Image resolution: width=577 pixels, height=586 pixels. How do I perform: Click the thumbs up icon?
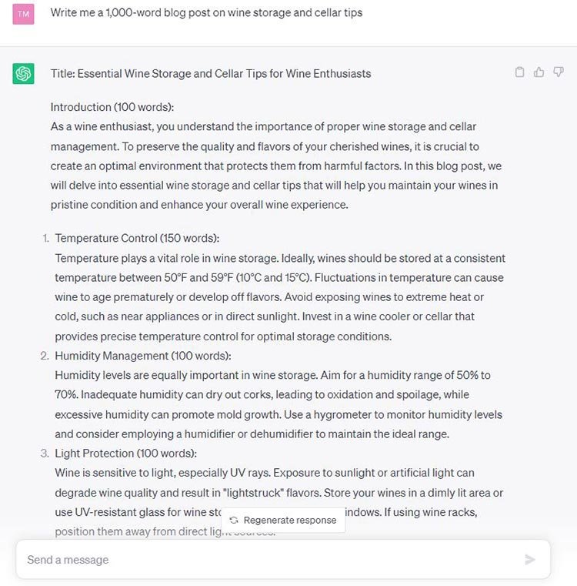[x=539, y=72]
